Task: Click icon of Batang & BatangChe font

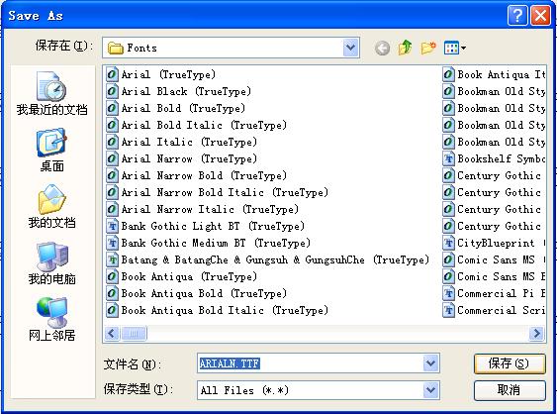Action: click(112, 259)
